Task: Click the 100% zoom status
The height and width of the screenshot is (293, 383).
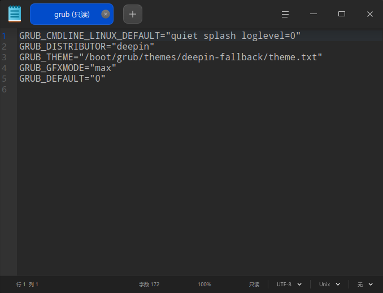Action: (204, 284)
